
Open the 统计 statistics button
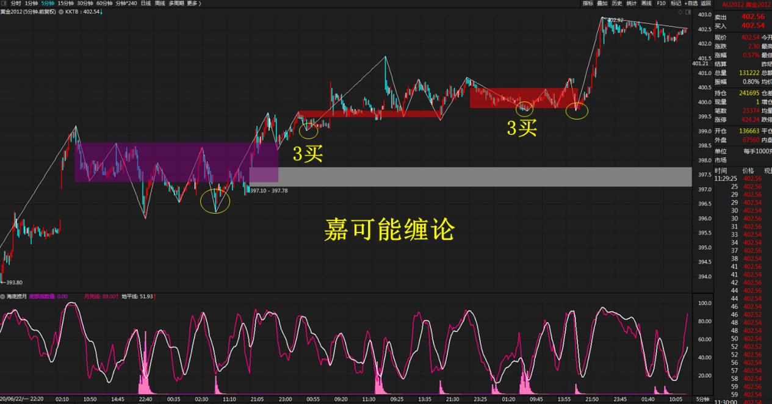tap(632, 3)
